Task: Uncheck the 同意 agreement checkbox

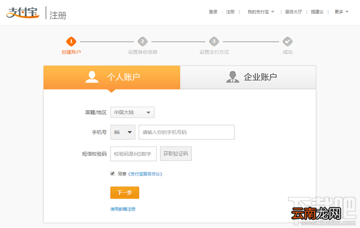Action: point(113,173)
